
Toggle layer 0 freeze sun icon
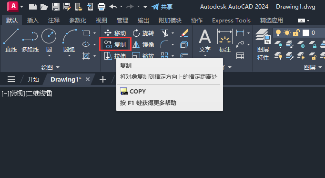(287, 33)
